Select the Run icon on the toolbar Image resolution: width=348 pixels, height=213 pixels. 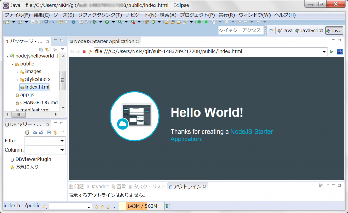[107, 22]
